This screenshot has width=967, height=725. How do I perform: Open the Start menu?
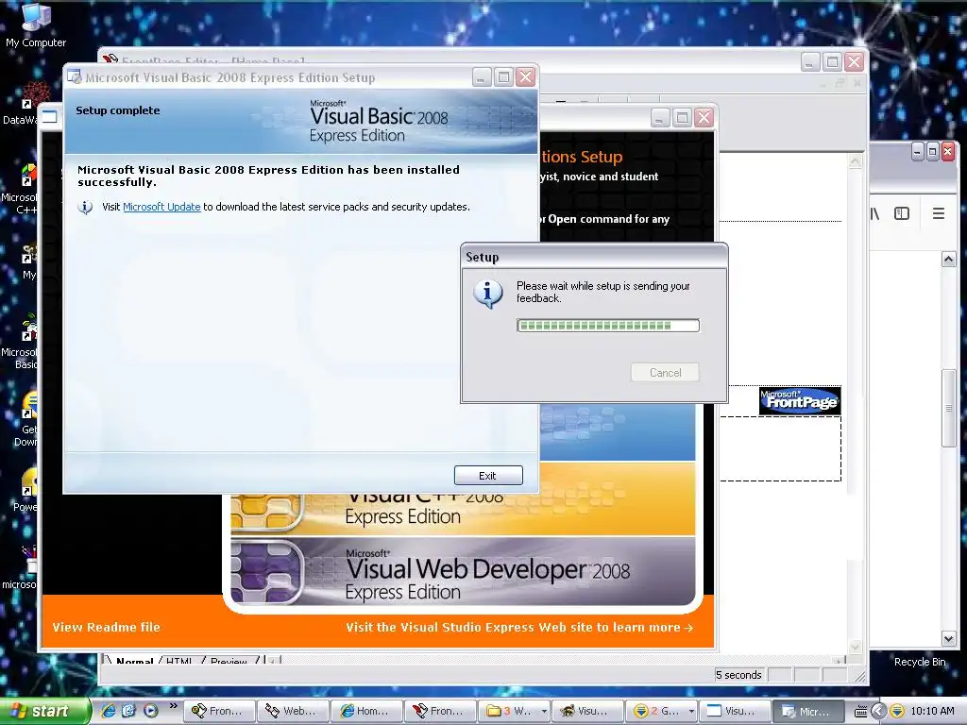[44, 711]
